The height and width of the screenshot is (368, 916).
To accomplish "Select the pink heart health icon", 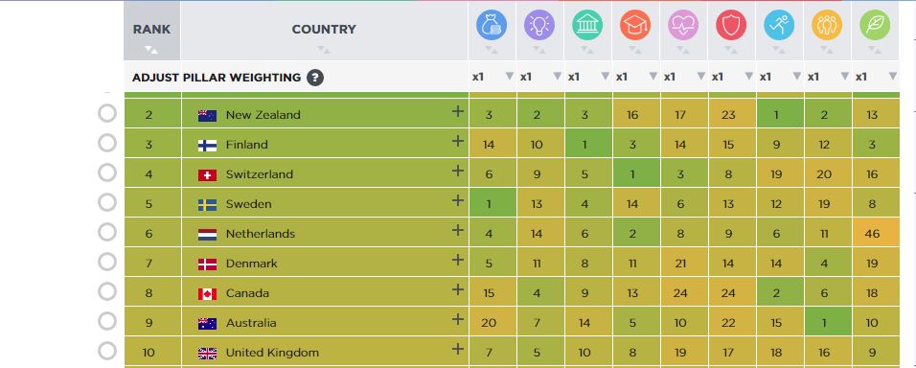I will (x=683, y=25).
